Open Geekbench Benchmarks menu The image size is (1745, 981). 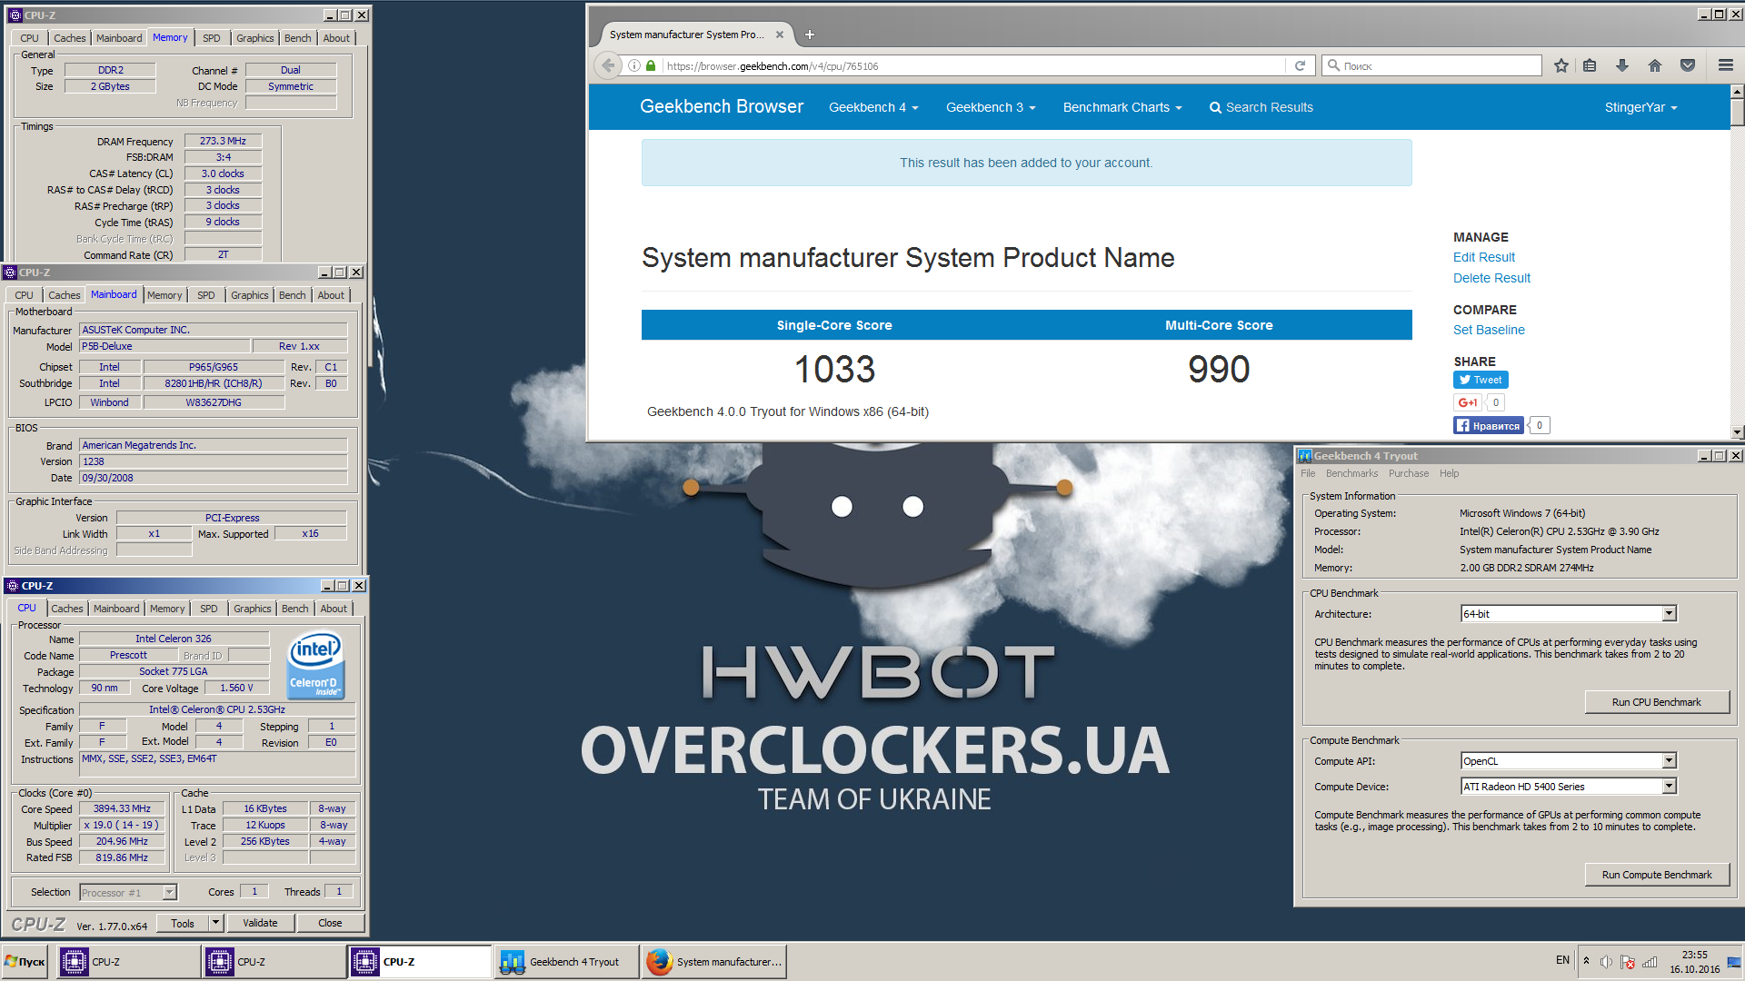pyautogui.click(x=1351, y=473)
